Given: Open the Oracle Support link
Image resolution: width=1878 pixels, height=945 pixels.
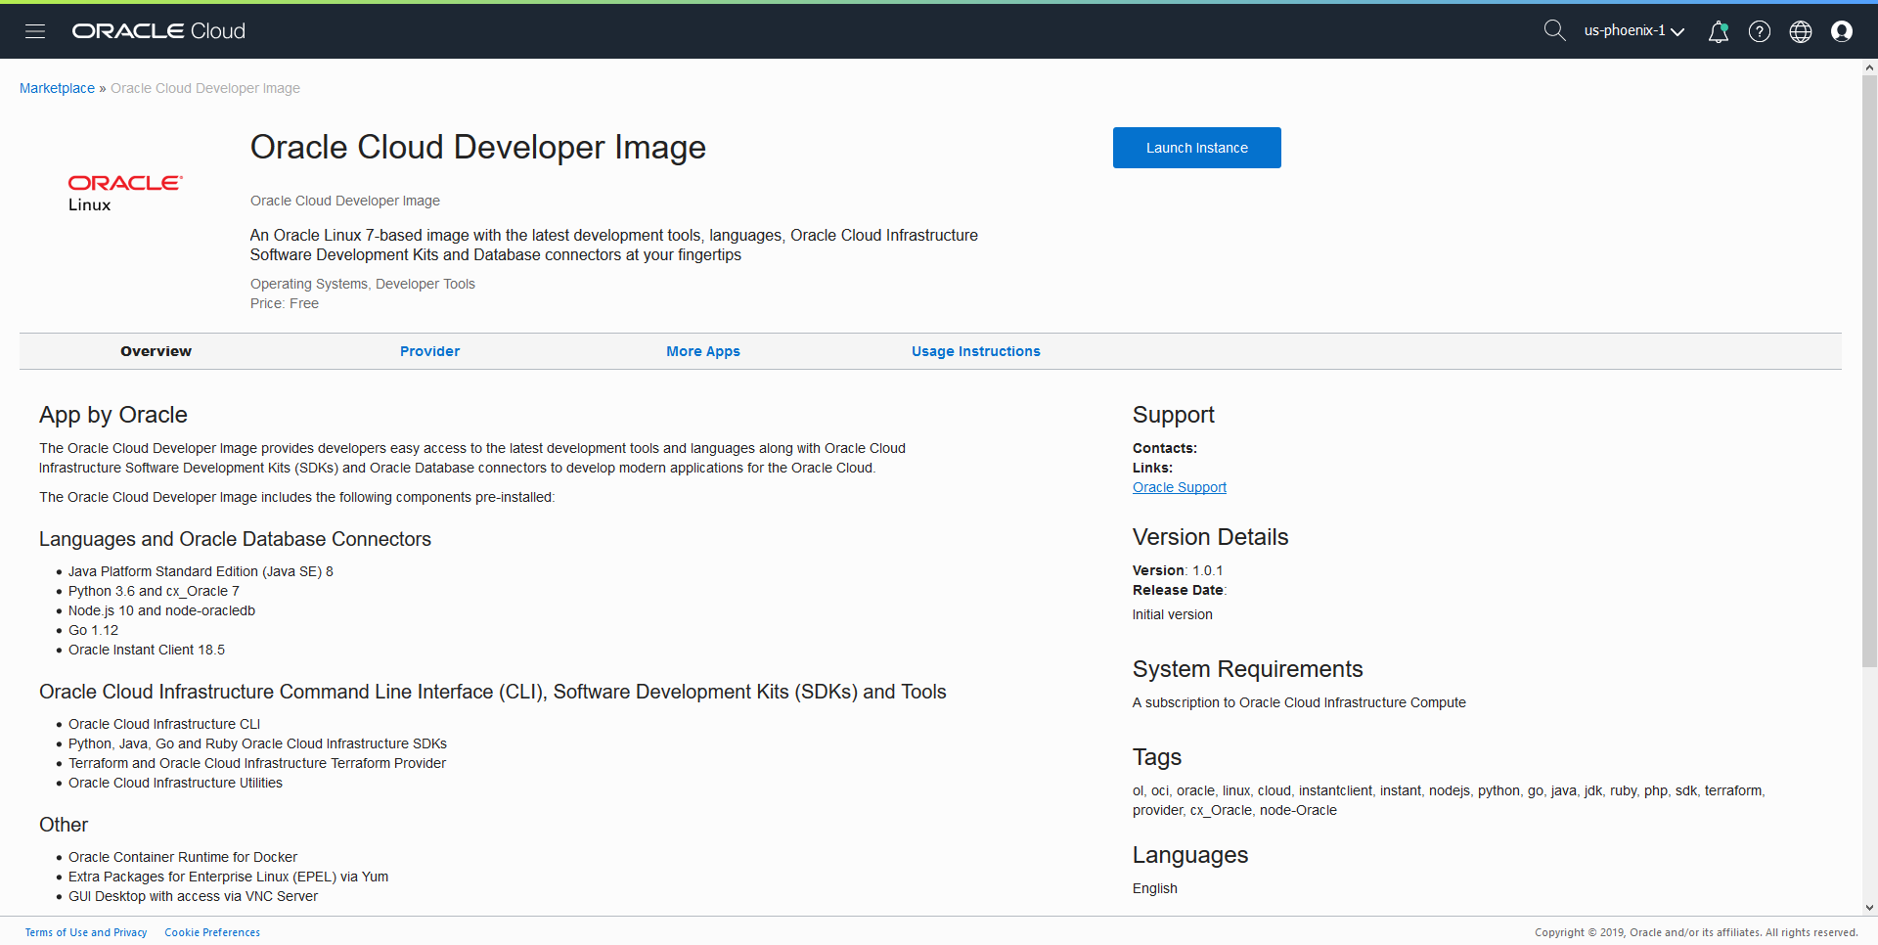Looking at the screenshot, I should pyautogui.click(x=1179, y=486).
